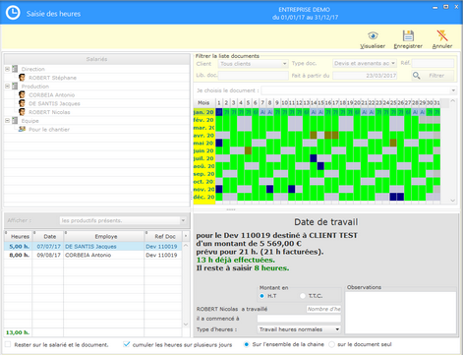Collapse the Equipe tree node
This screenshot has height=355, width=463.
click(7, 121)
